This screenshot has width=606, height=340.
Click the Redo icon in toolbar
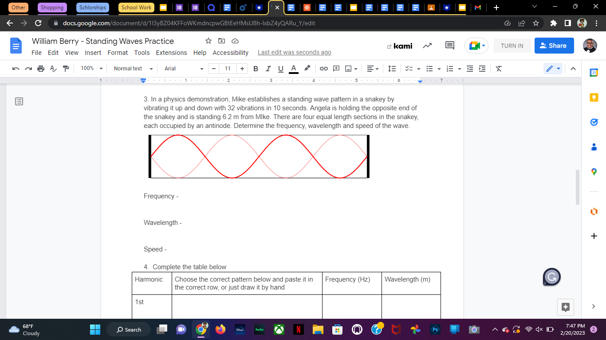28,69
